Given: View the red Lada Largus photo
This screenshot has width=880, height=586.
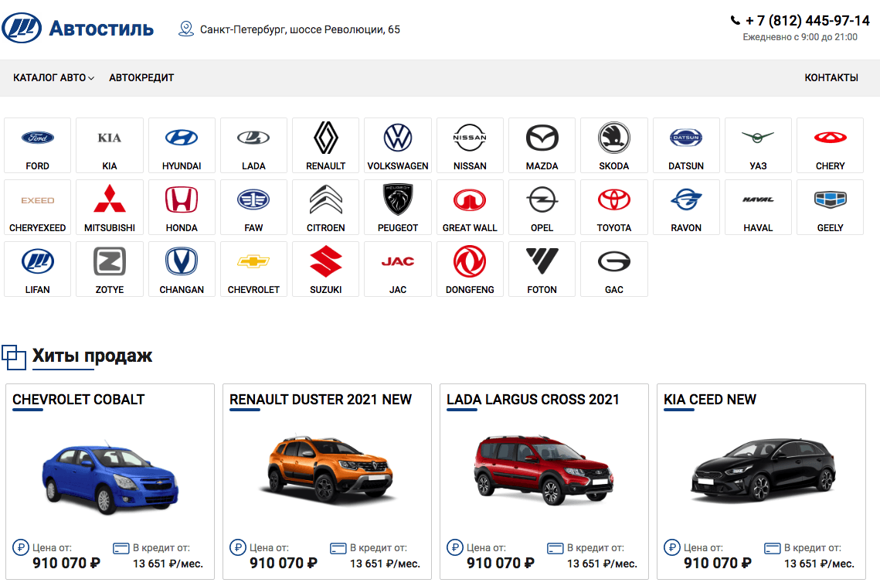Looking at the screenshot, I should [x=543, y=469].
